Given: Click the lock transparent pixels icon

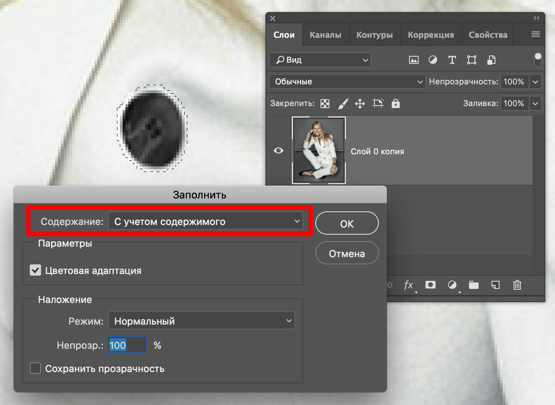Looking at the screenshot, I should [x=325, y=104].
